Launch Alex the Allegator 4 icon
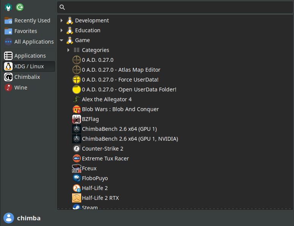The width and height of the screenshot is (294, 226). 77,99
